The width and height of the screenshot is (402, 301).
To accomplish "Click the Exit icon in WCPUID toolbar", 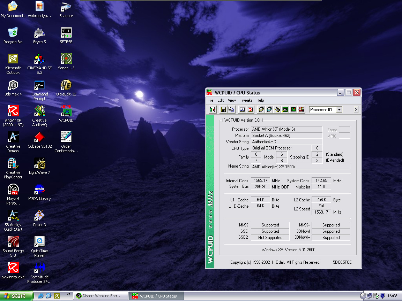I will 212,110.
